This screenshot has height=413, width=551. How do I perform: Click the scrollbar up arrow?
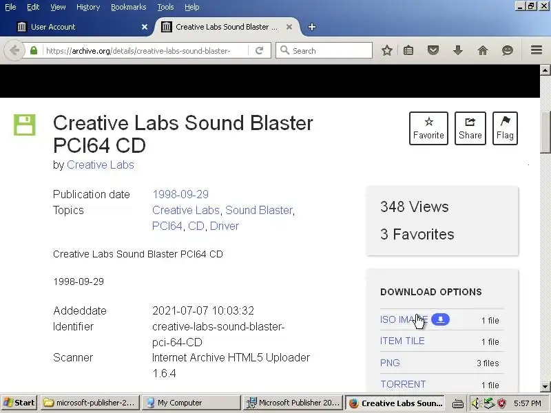545,70
